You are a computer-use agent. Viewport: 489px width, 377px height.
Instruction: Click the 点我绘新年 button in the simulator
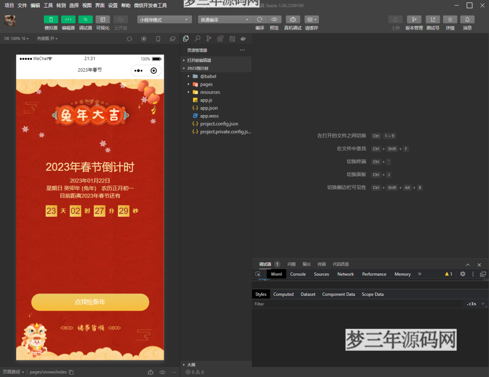(90, 303)
